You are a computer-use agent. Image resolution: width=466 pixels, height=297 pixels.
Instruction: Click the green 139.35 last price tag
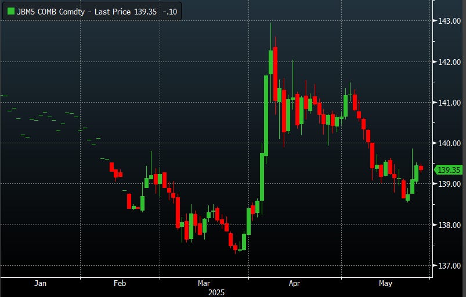pos(449,170)
